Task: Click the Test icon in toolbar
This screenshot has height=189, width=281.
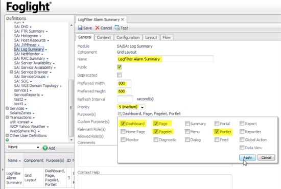Action: point(117,28)
